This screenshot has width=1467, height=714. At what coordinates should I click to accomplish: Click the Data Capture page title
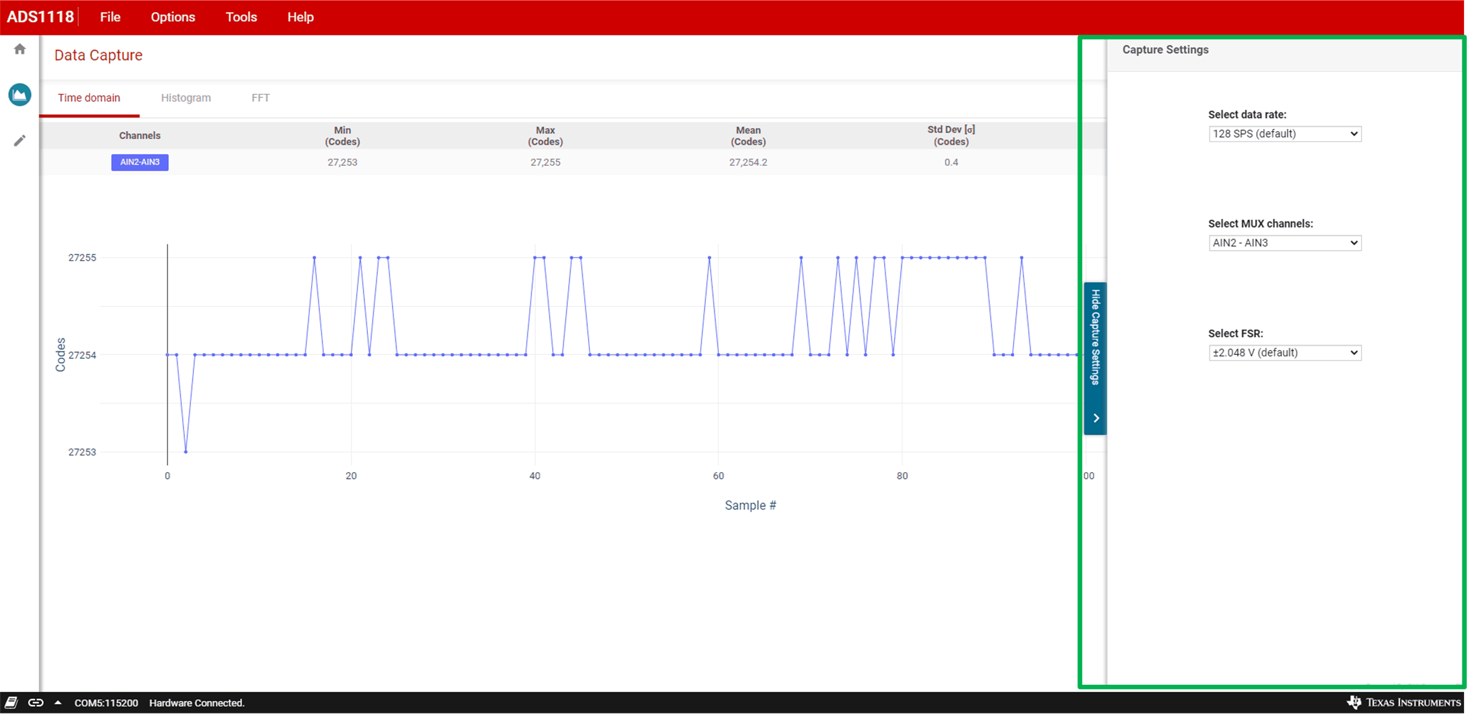(x=98, y=55)
